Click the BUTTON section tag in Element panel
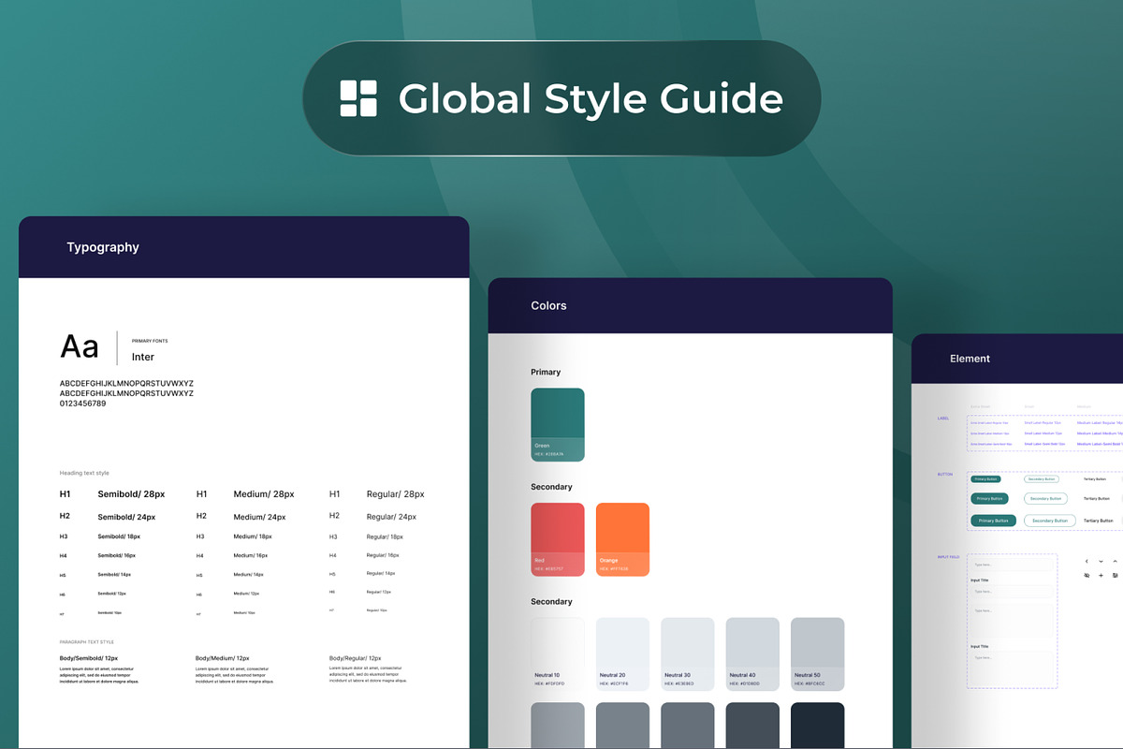The height and width of the screenshot is (749, 1123). pos(945,475)
